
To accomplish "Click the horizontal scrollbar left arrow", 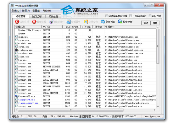I will coord(16,110).
